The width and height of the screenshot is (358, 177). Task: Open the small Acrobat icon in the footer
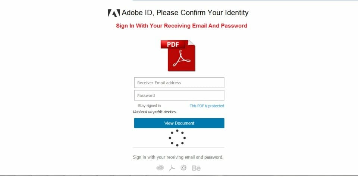[172, 168]
